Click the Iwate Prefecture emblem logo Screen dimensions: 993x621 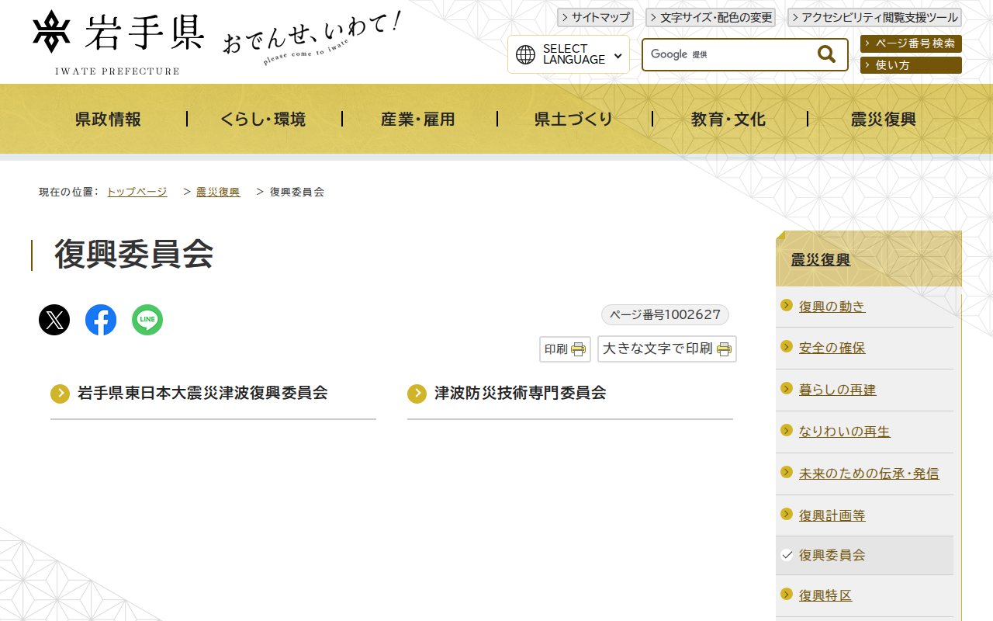[x=50, y=33]
